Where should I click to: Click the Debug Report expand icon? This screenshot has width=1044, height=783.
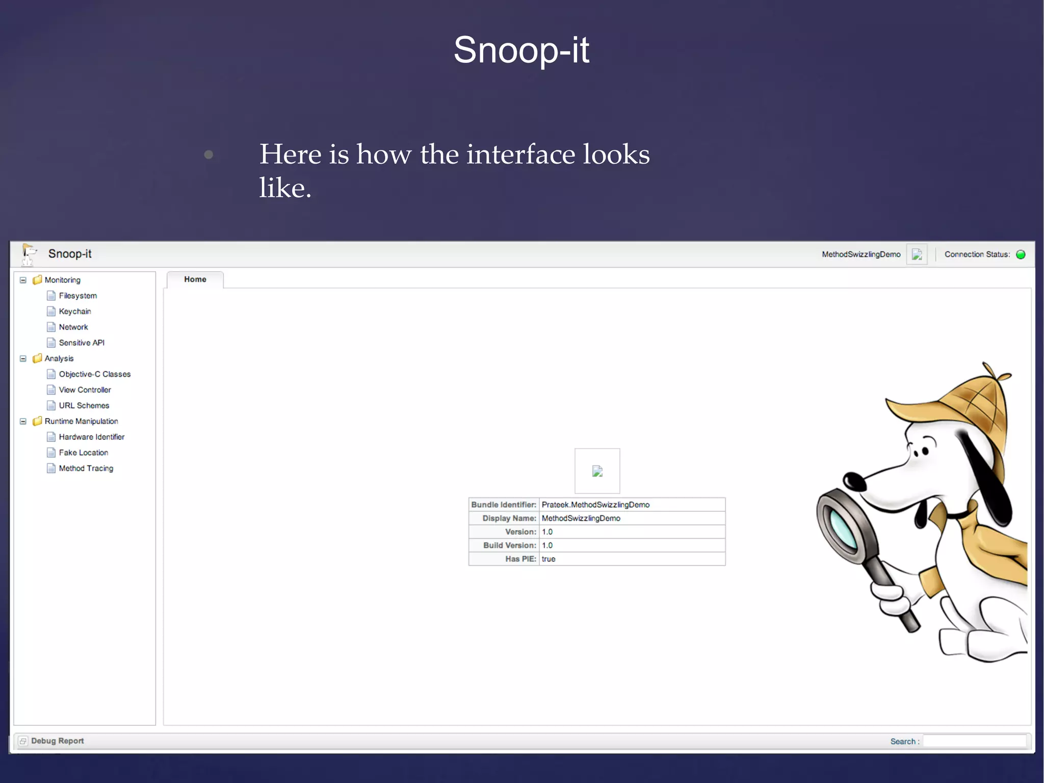pos(23,741)
